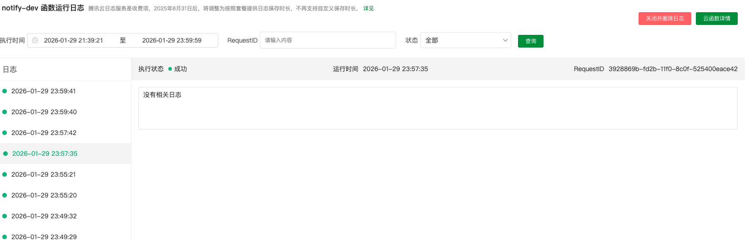
Task: Click the dropdown chevron arrow in status selector
Action: coord(505,40)
